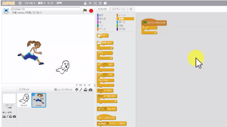Select the shrink sprite tool in toolbar
The image size is (227, 127).
pos(100,3)
